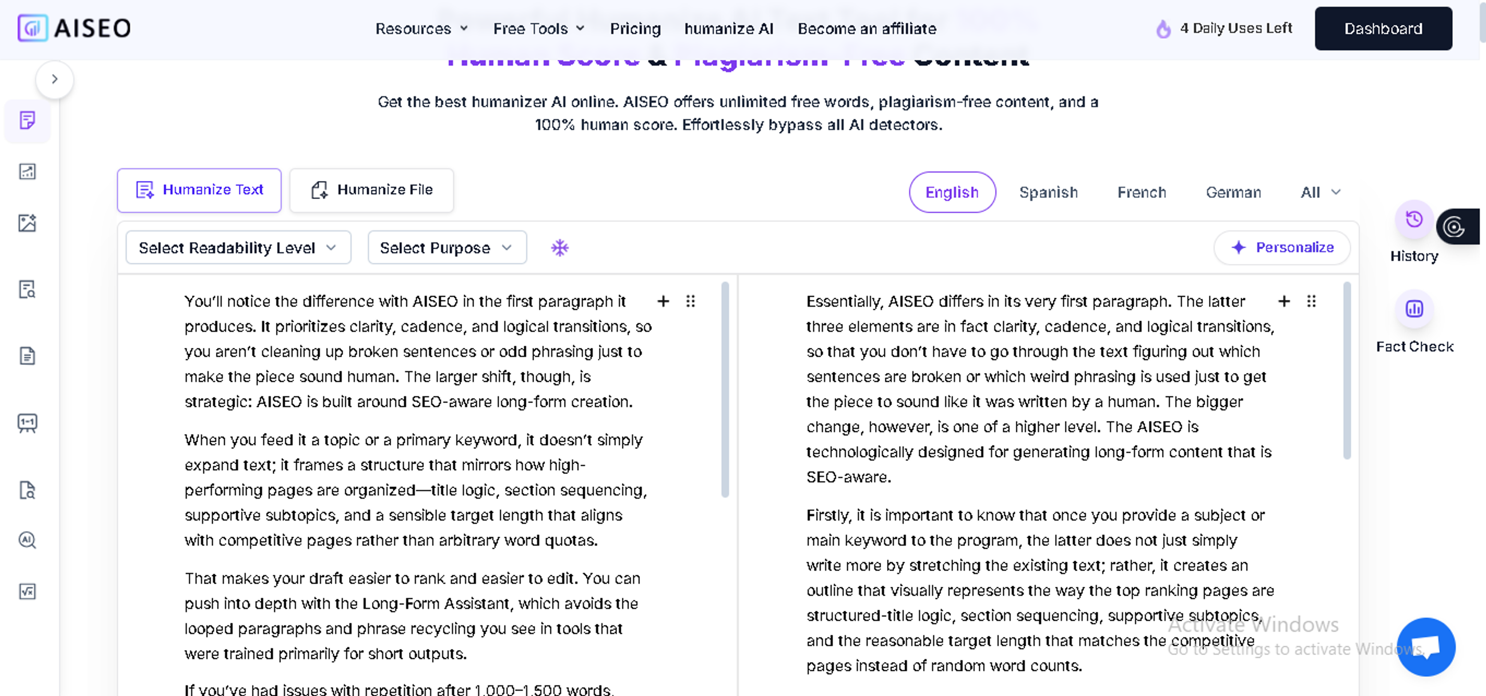Click the plus icon in the input panel
The width and height of the screenshot is (1486, 696).
[663, 301]
